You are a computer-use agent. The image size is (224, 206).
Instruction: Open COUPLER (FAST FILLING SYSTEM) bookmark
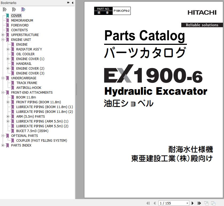pyautogui.click(x=42, y=141)
